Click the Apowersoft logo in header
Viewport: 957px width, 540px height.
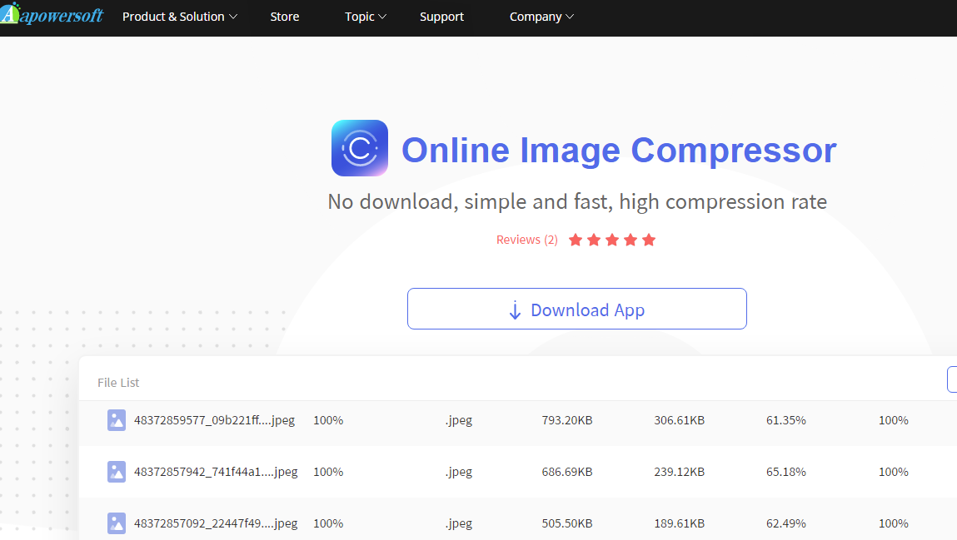pos(52,15)
